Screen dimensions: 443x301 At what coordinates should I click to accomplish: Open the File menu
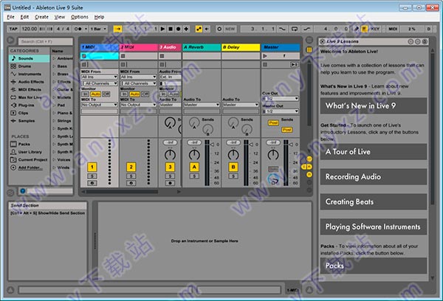pyautogui.click(x=10, y=17)
